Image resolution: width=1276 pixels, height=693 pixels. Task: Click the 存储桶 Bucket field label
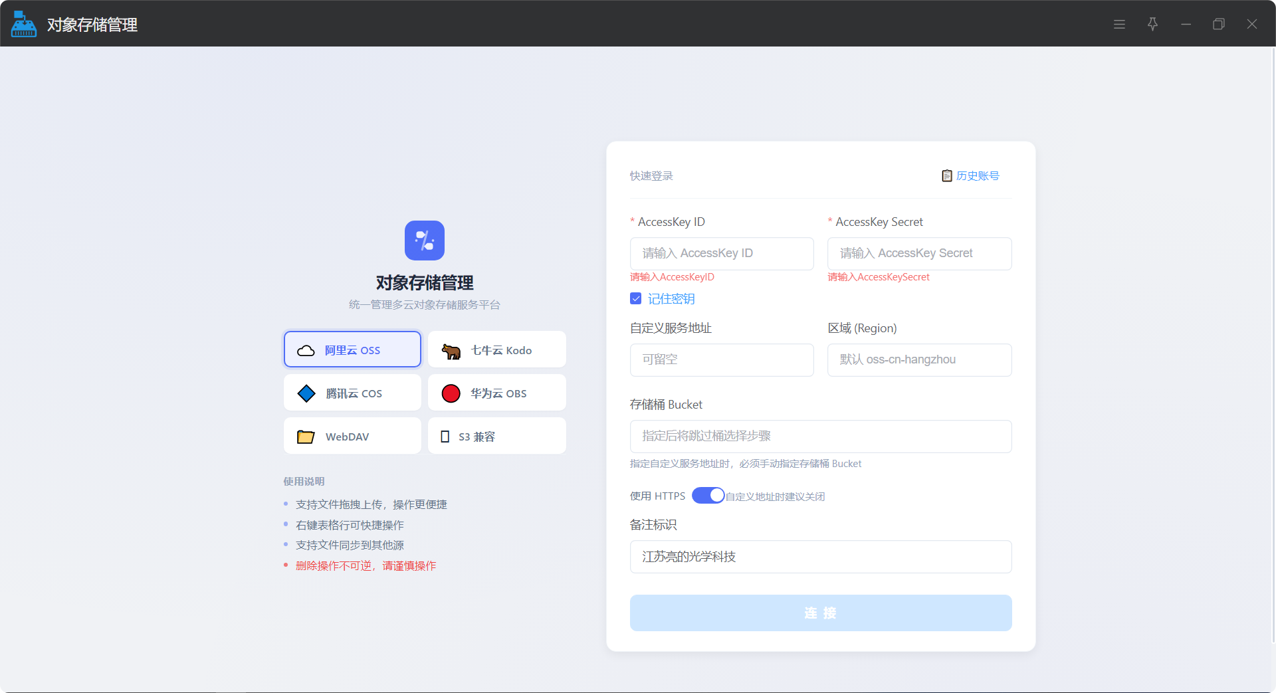[666, 405]
